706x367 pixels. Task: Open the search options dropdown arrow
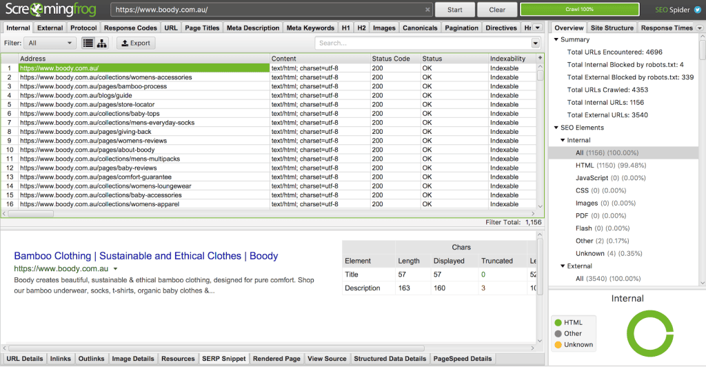pos(535,43)
